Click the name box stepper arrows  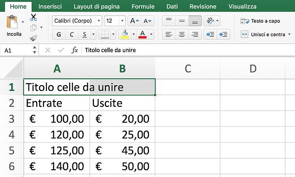[34, 50]
